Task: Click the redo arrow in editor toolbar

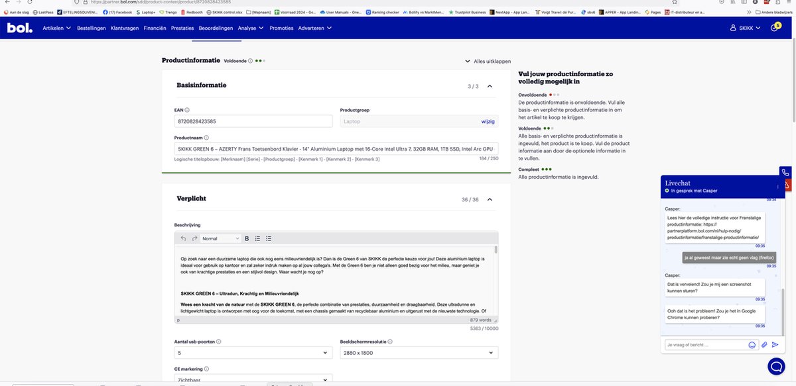Action: pos(194,238)
